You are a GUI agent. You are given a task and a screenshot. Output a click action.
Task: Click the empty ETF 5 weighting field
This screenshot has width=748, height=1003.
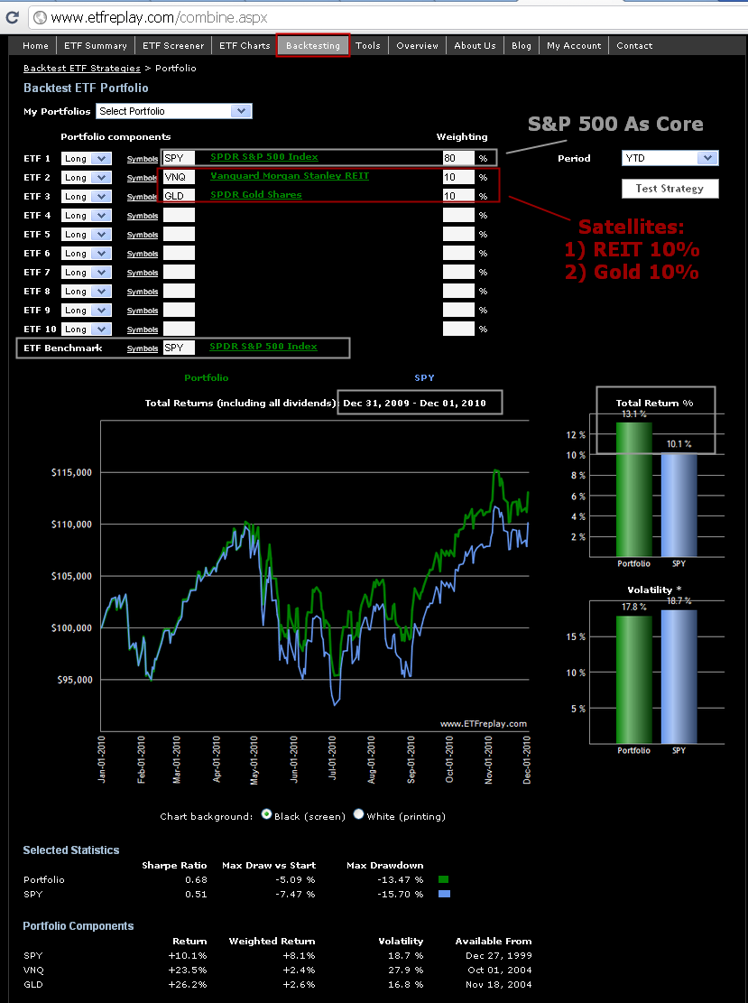[x=458, y=234]
